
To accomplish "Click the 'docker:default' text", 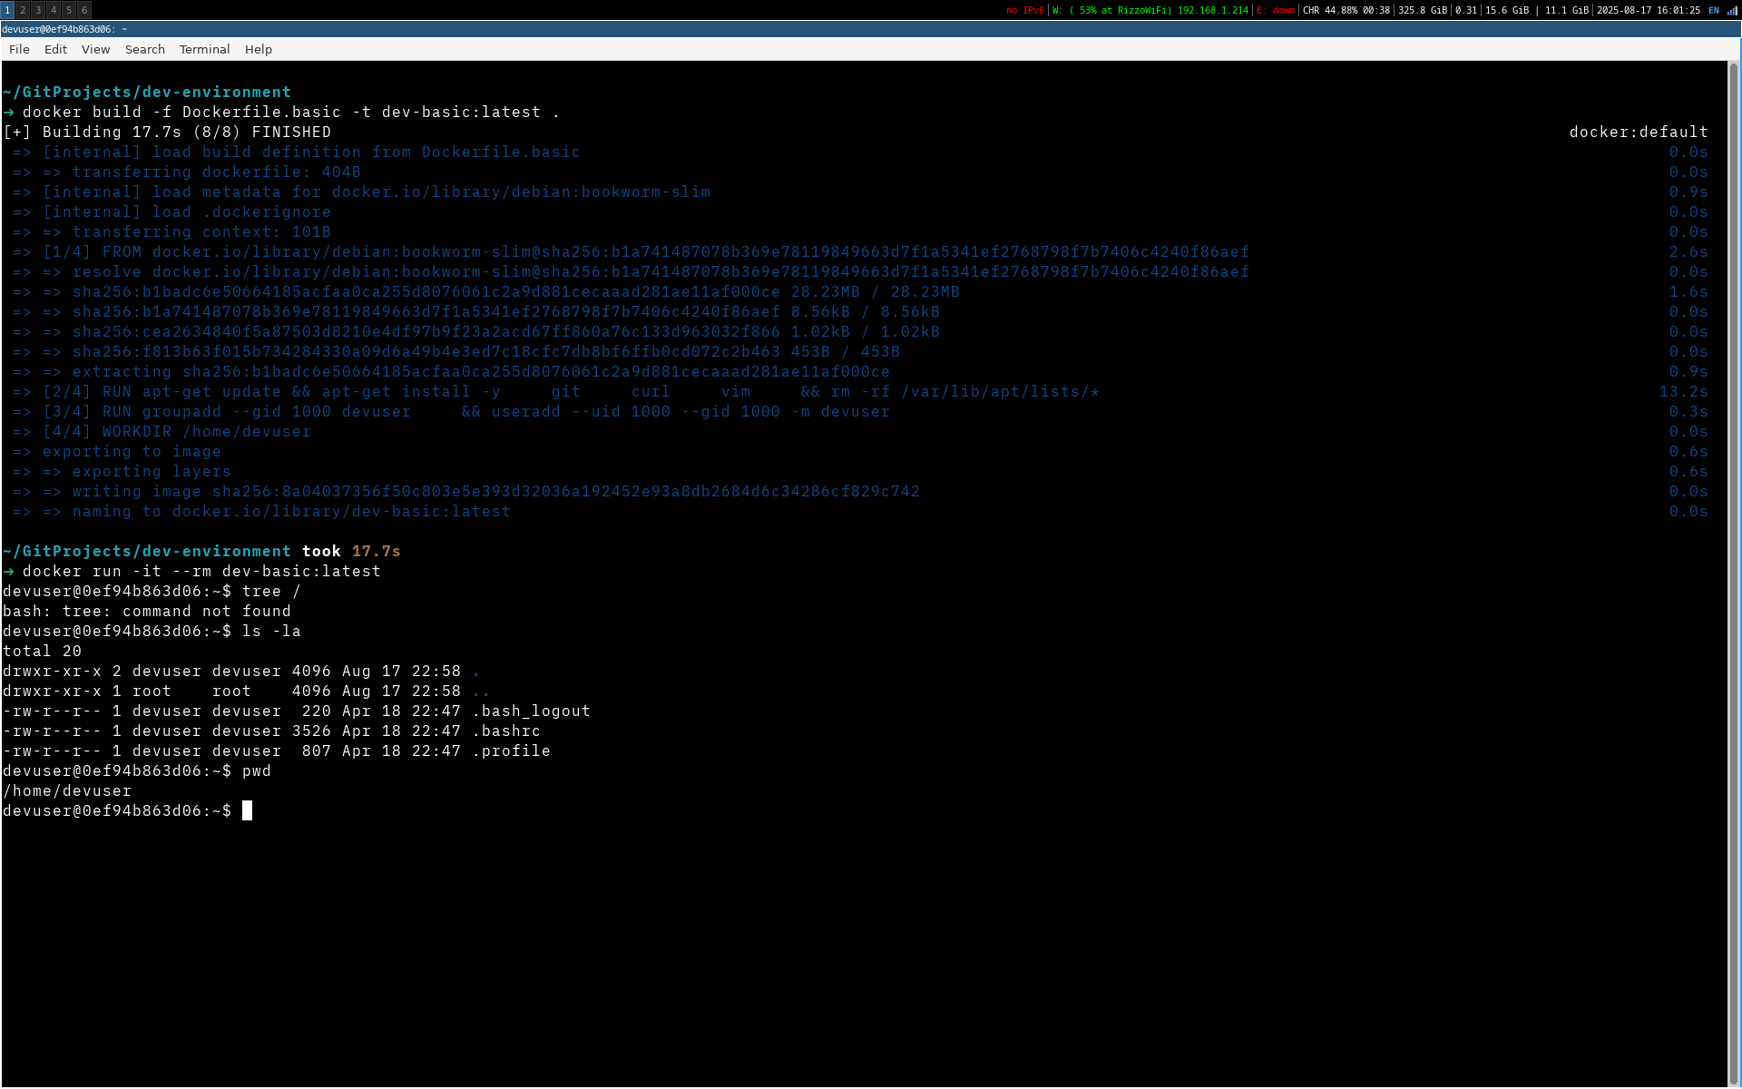I will pos(1639,132).
